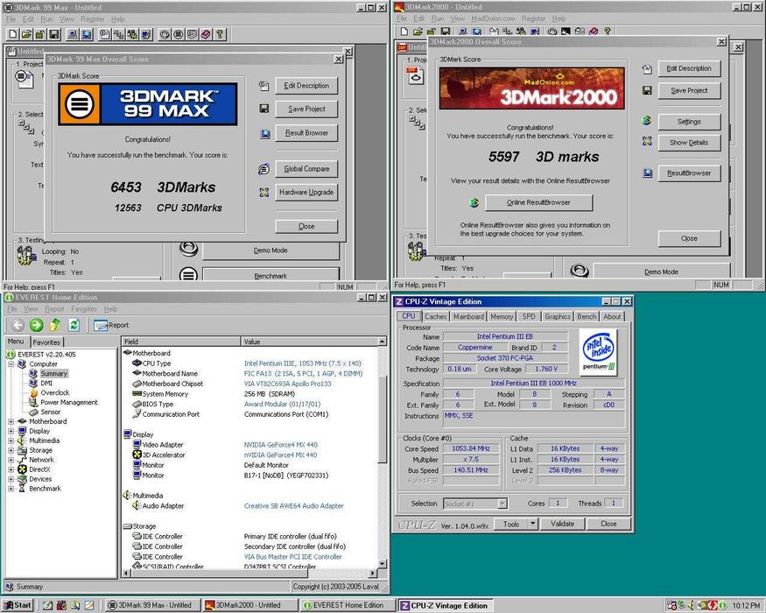The width and height of the screenshot is (766, 613).
Task: Switch to Graphics tab in CPU-Z
Action: [x=558, y=316]
